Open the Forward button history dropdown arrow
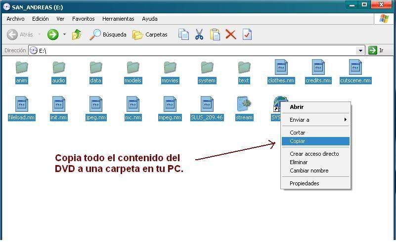 tap(64, 34)
